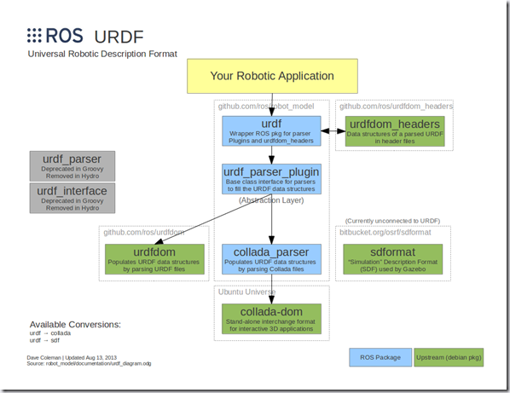This screenshot has width=510, height=393.
Task: Select the yellow 'Your Robotic Application' box
Action: tap(272, 76)
